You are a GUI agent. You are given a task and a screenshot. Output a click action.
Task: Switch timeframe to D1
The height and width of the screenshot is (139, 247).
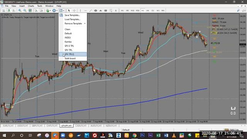(x=153, y=10)
